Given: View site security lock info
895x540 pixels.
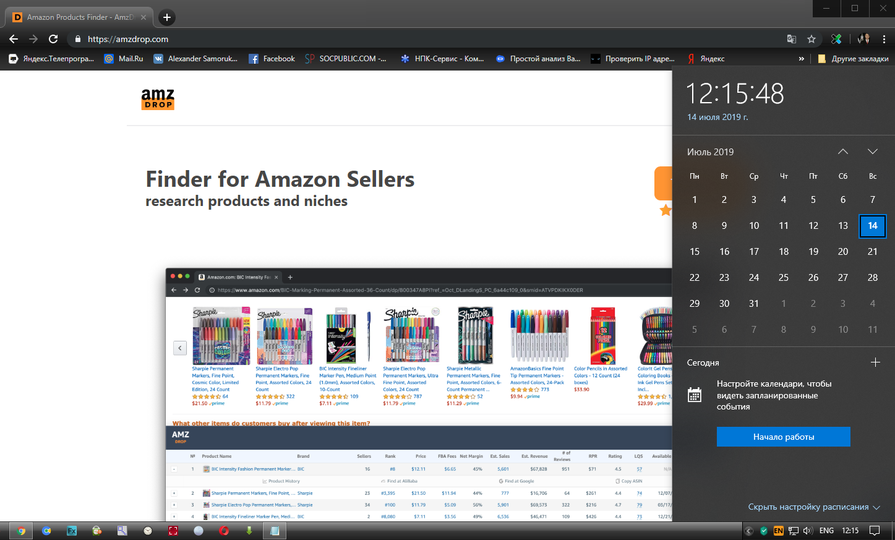Looking at the screenshot, I should click(x=77, y=39).
